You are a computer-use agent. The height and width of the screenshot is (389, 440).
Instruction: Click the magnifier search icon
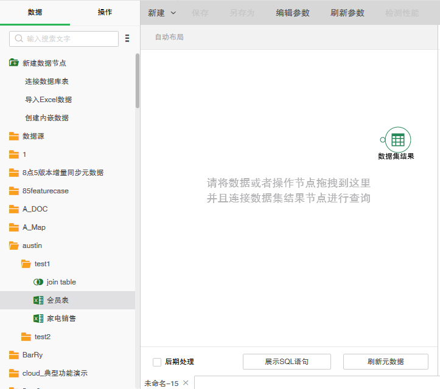click(x=19, y=38)
